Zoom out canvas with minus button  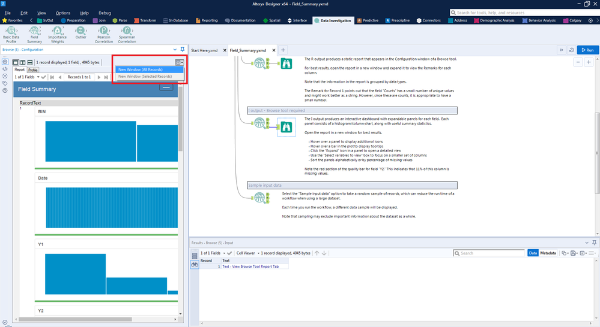(x=578, y=62)
